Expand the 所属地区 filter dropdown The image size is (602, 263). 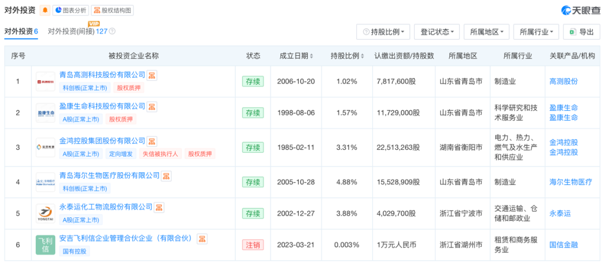pyautogui.click(x=486, y=32)
